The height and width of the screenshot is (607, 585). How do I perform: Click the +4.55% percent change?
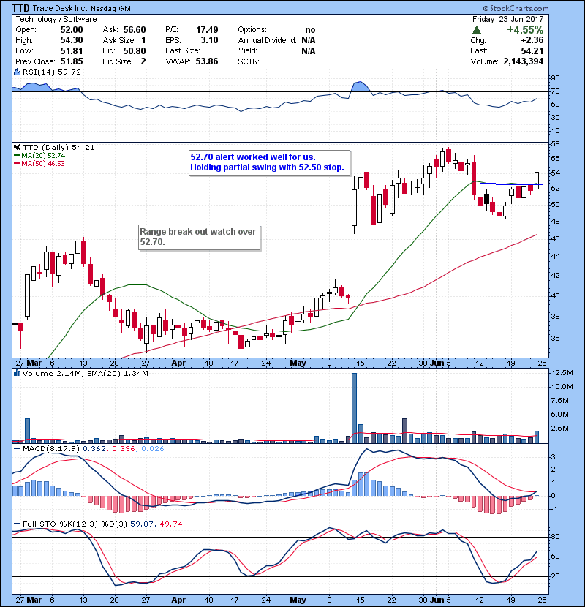[x=525, y=30]
